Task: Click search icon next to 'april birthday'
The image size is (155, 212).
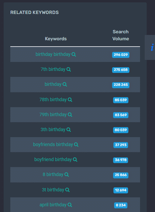Action: 70,205
